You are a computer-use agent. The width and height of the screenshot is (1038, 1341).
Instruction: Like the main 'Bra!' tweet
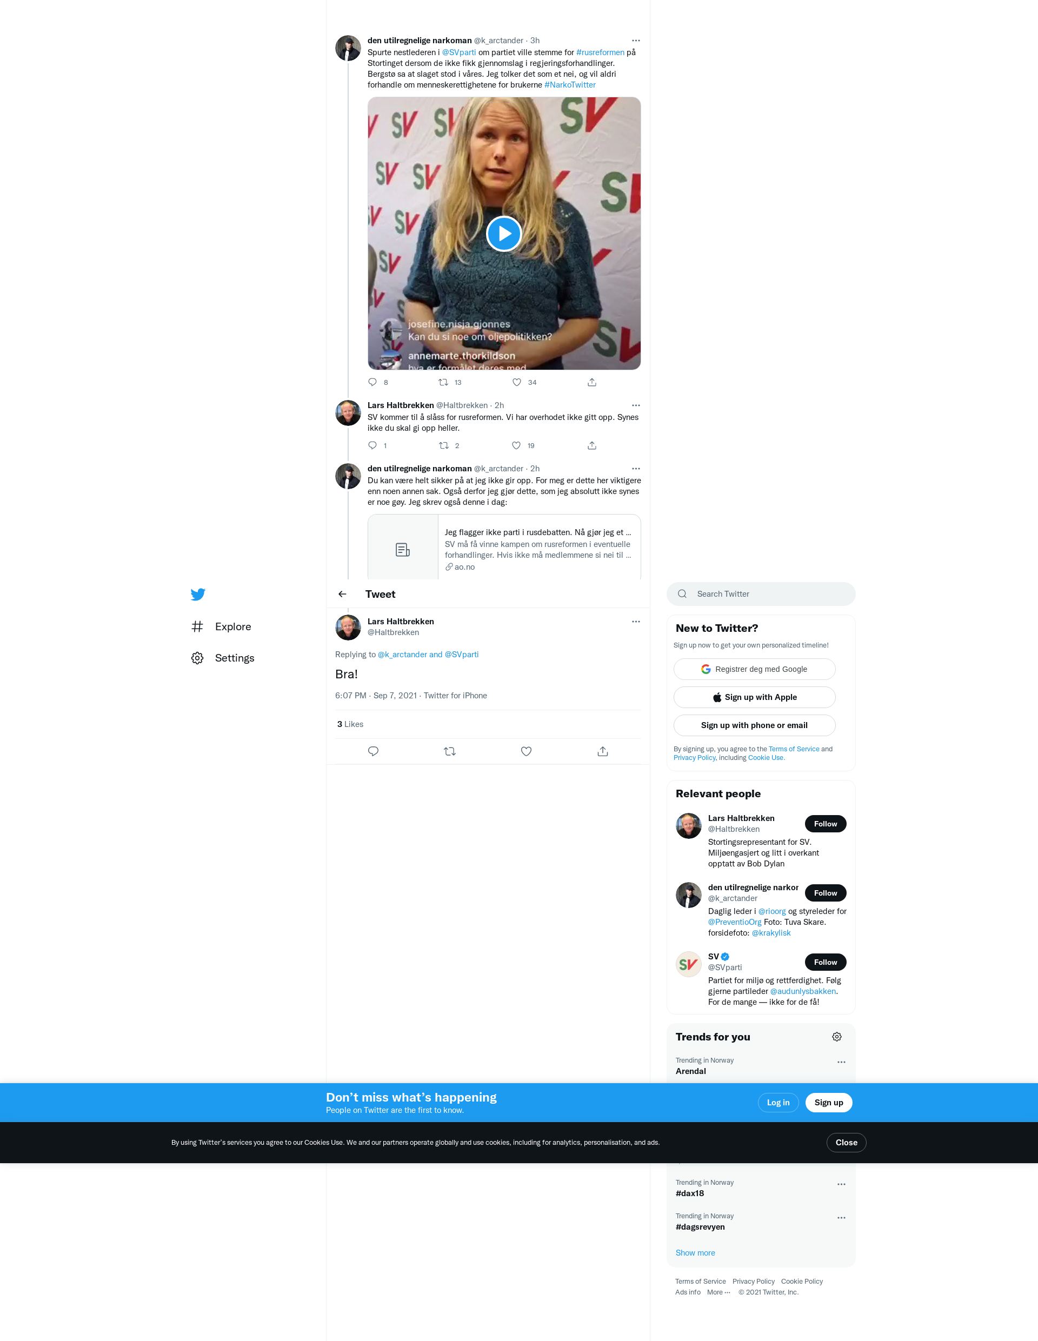525,751
